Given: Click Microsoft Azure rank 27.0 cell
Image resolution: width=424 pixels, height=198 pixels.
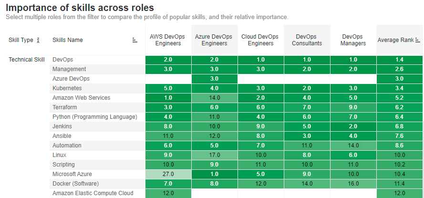Looking at the screenshot, I should [168, 174].
